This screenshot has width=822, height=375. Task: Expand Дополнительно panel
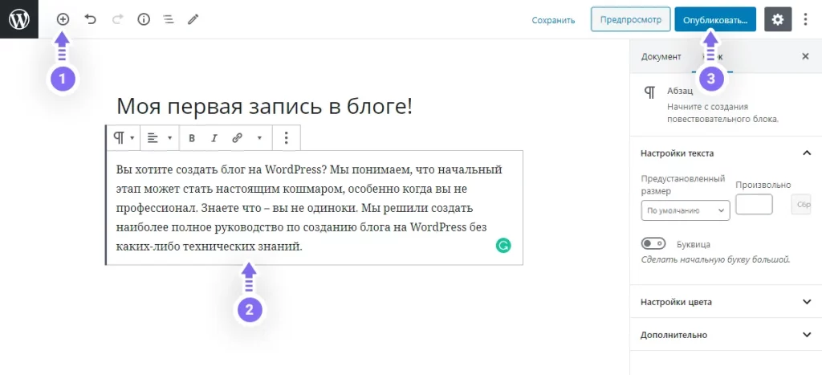726,335
